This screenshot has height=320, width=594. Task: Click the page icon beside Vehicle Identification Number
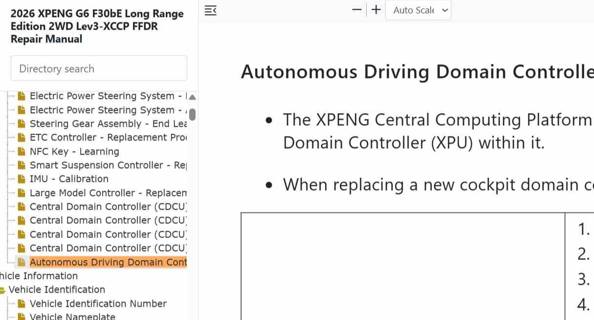tap(22, 304)
